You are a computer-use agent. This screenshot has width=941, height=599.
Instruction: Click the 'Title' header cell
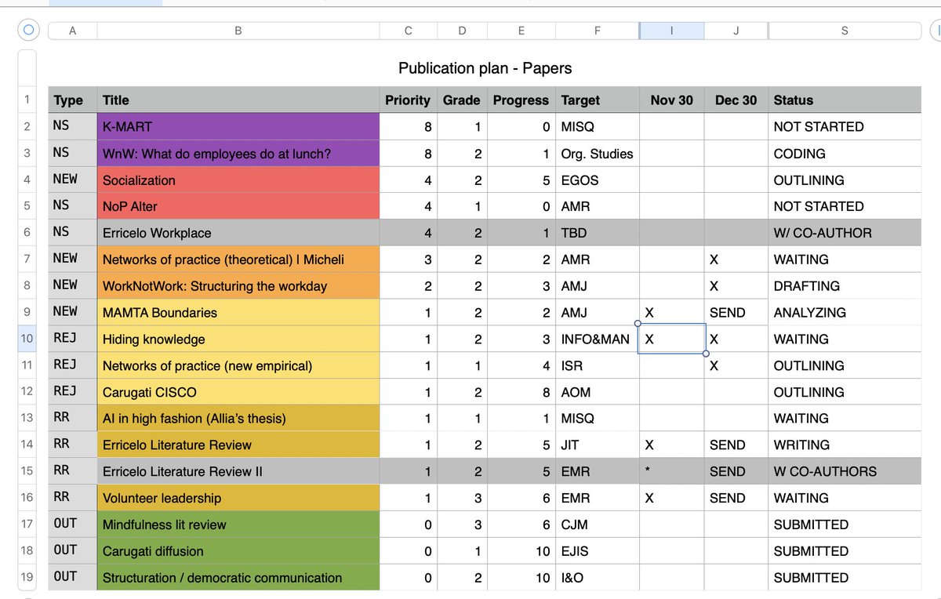coord(238,100)
